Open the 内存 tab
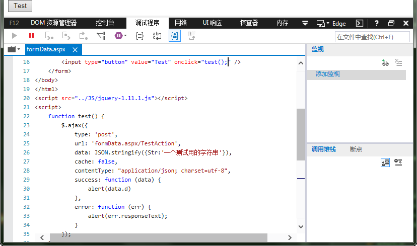Screen dimensions: 417x246 pos(282,23)
